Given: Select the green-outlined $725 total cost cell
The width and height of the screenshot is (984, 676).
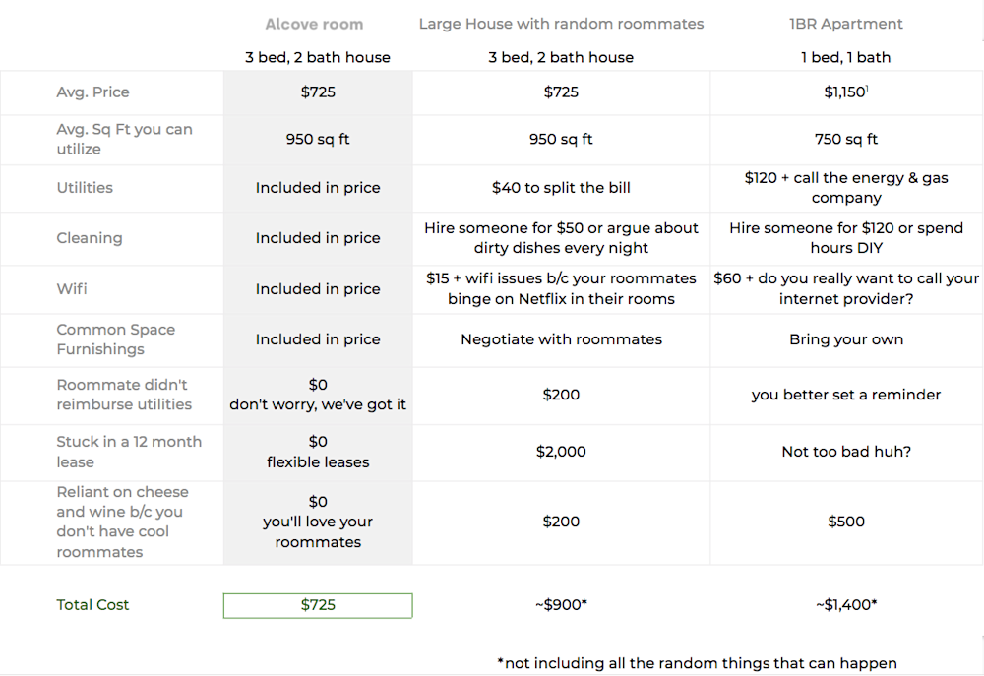Looking at the screenshot, I should [318, 605].
